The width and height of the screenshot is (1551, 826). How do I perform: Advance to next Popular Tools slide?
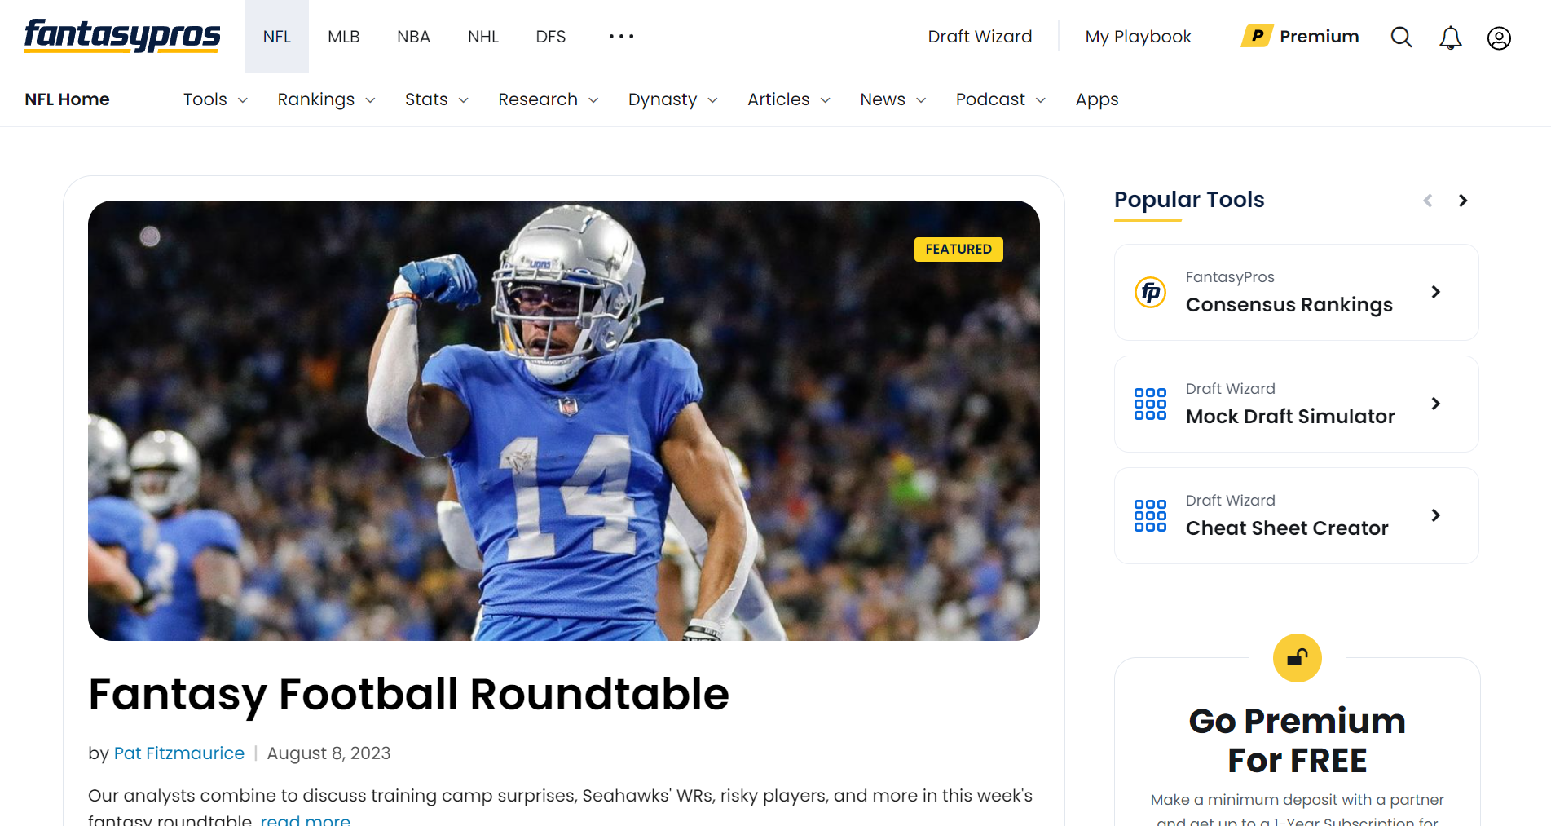[1463, 201]
